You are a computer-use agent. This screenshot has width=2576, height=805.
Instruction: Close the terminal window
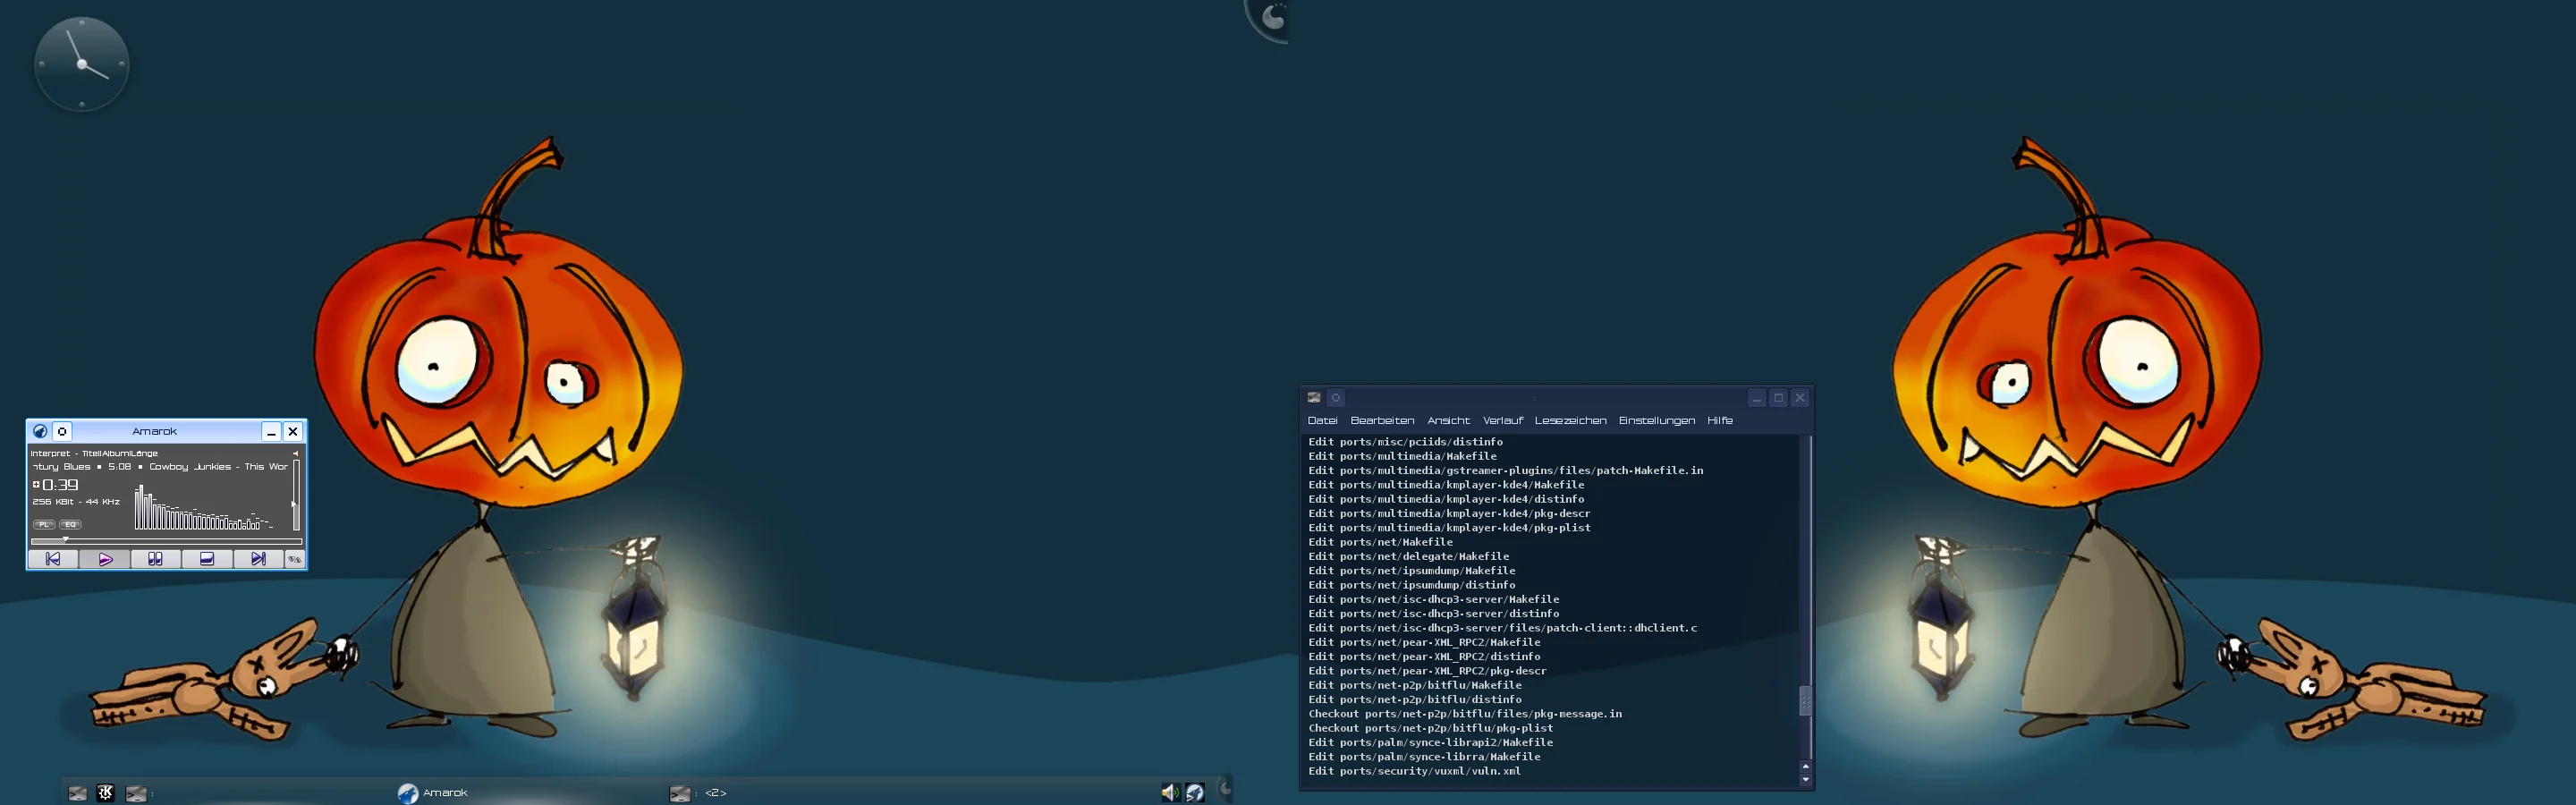pos(1800,398)
